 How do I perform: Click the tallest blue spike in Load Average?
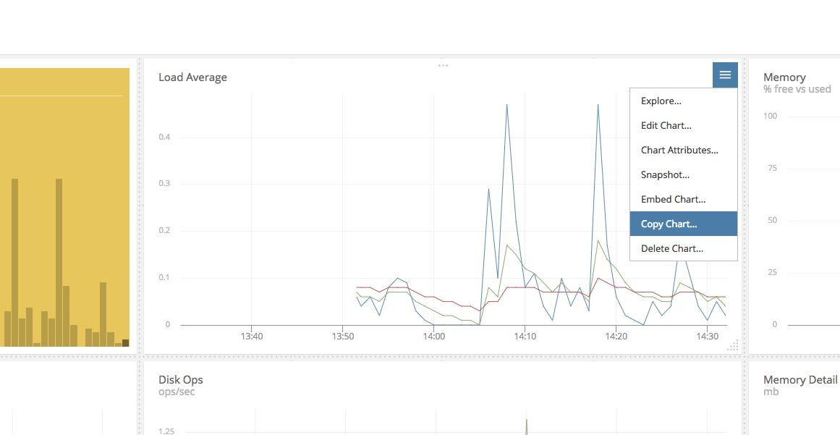(509, 106)
